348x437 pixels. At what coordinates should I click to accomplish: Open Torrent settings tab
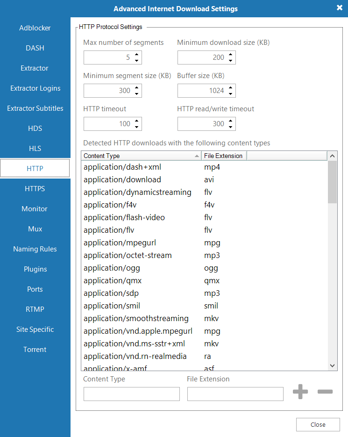(x=35, y=349)
